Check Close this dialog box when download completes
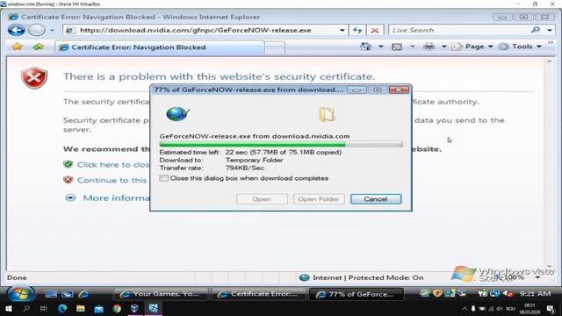Image resolution: width=562 pixels, height=316 pixels. 164,178
